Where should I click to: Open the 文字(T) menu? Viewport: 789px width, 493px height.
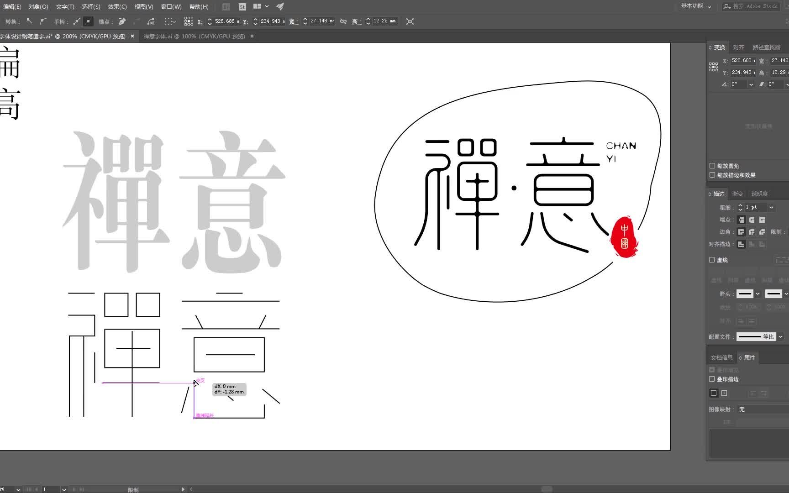coord(65,7)
